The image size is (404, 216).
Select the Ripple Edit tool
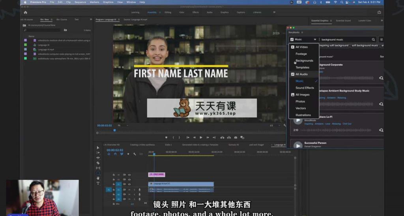98,158
